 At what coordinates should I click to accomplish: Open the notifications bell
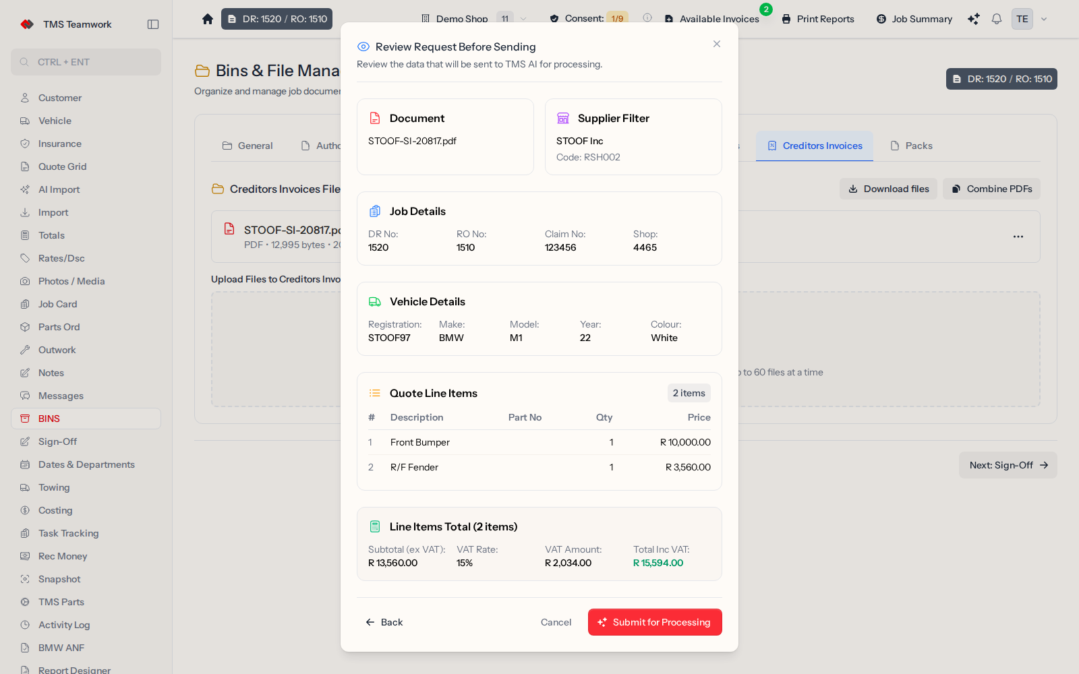pos(997,19)
